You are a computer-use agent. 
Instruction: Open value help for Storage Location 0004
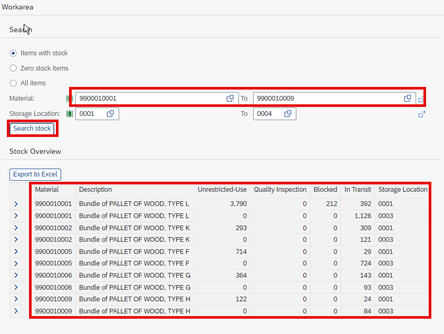tap(288, 113)
